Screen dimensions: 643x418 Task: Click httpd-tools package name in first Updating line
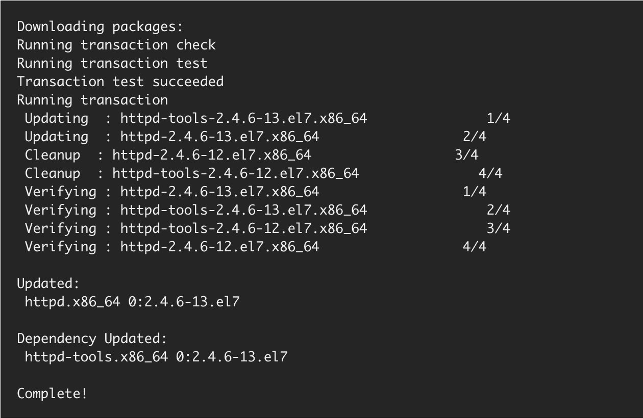pyautogui.click(x=243, y=118)
